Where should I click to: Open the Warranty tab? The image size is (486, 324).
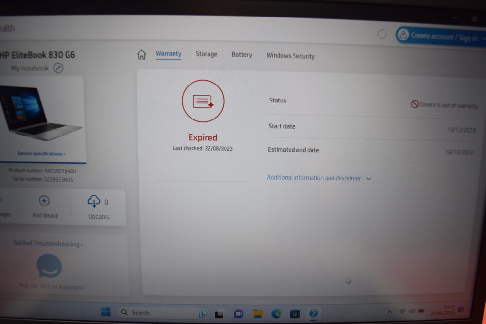(169, 54)
